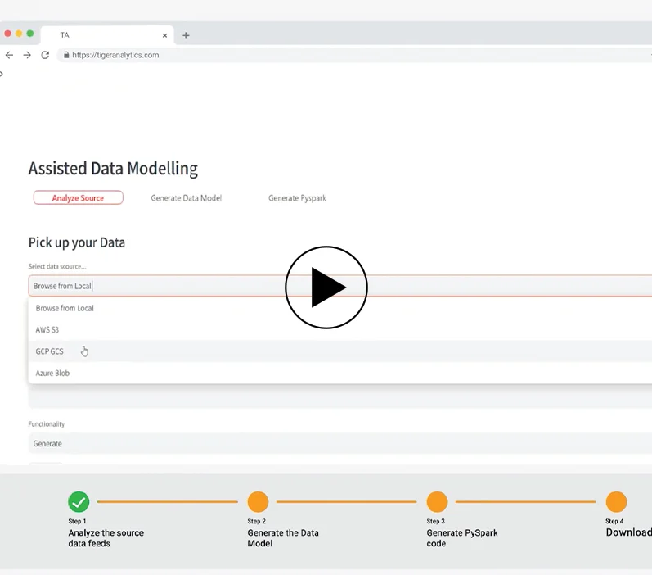The height and width of the screenshot is (575, 652).
Task: Click the video play button overlay
Action: (x=326, y=287)
